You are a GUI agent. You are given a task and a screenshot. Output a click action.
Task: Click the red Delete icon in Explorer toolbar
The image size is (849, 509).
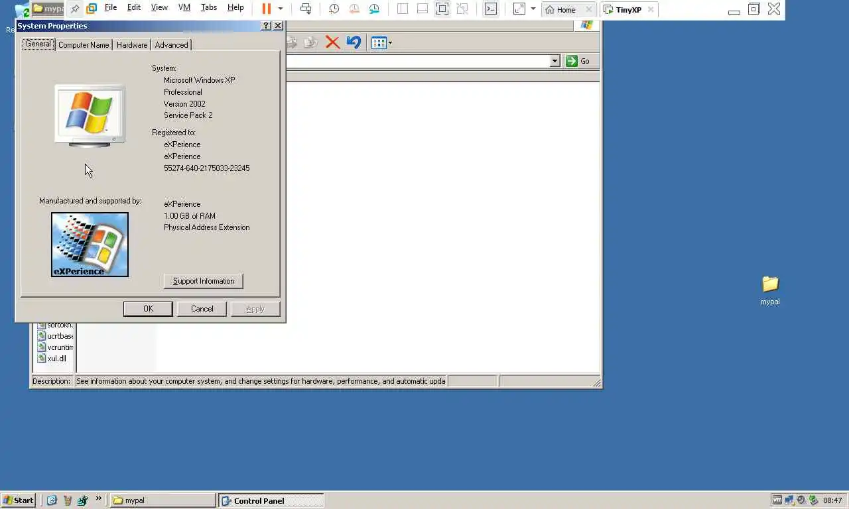click(x=332, y=43)
